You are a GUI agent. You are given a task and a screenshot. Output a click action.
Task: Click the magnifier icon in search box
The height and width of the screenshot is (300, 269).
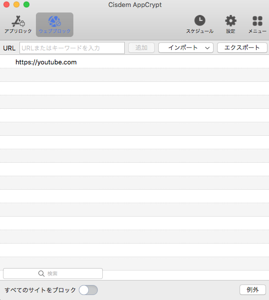pyautogui.click(x=41, y=274)
